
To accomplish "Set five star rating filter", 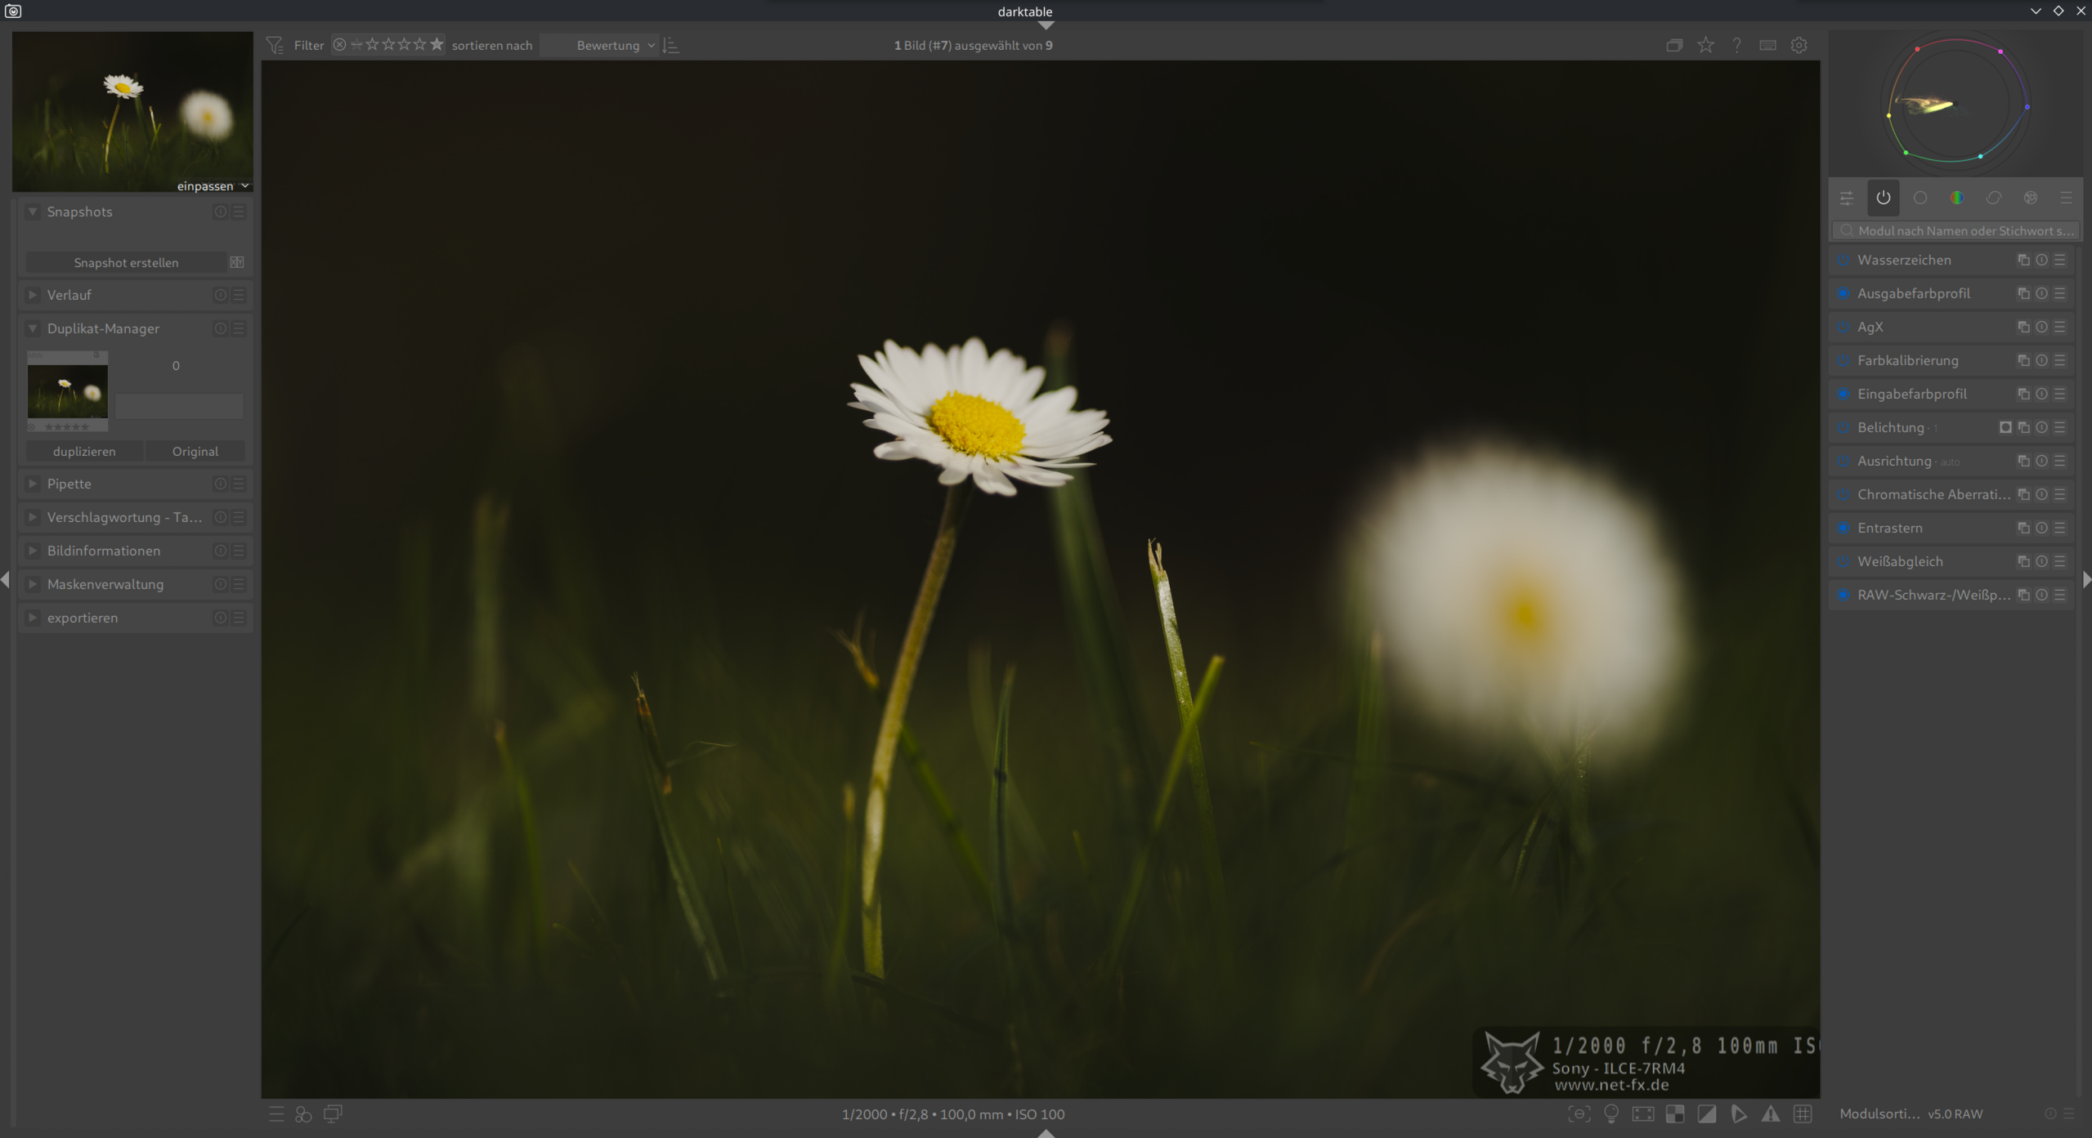I will [x=437, y=44].
